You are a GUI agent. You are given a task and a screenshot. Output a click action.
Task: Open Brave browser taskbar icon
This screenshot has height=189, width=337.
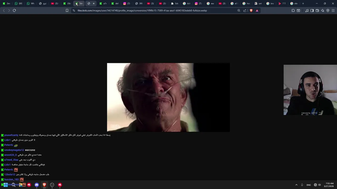[x=44, y=185]
